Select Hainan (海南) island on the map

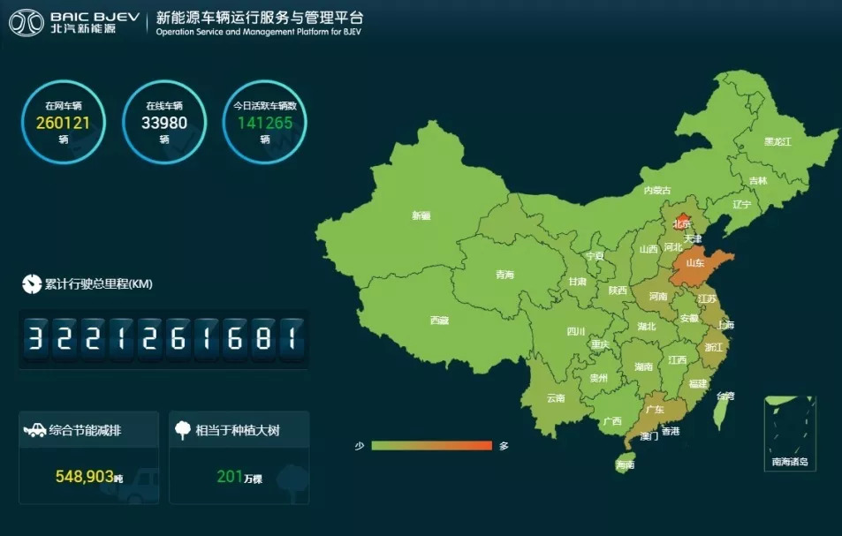pos(626,464)
